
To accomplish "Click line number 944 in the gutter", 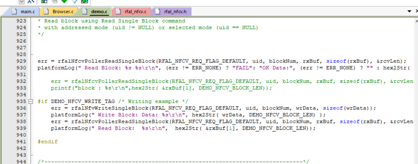I will (x=22, y=161).
